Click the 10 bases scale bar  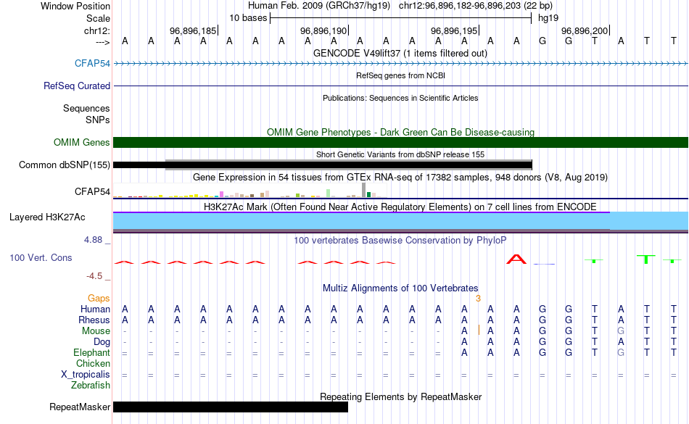tap(400, 18)
